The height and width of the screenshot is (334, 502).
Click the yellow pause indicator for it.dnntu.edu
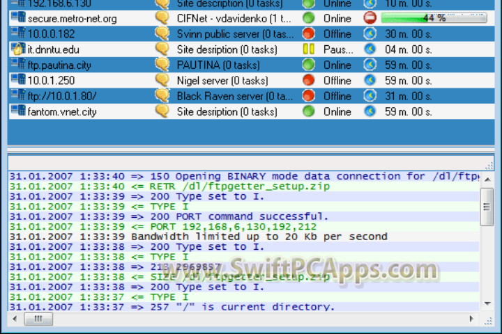coord(309,49)
